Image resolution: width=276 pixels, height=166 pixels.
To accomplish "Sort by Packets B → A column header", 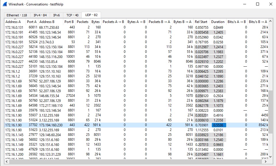I will (159, 22).
